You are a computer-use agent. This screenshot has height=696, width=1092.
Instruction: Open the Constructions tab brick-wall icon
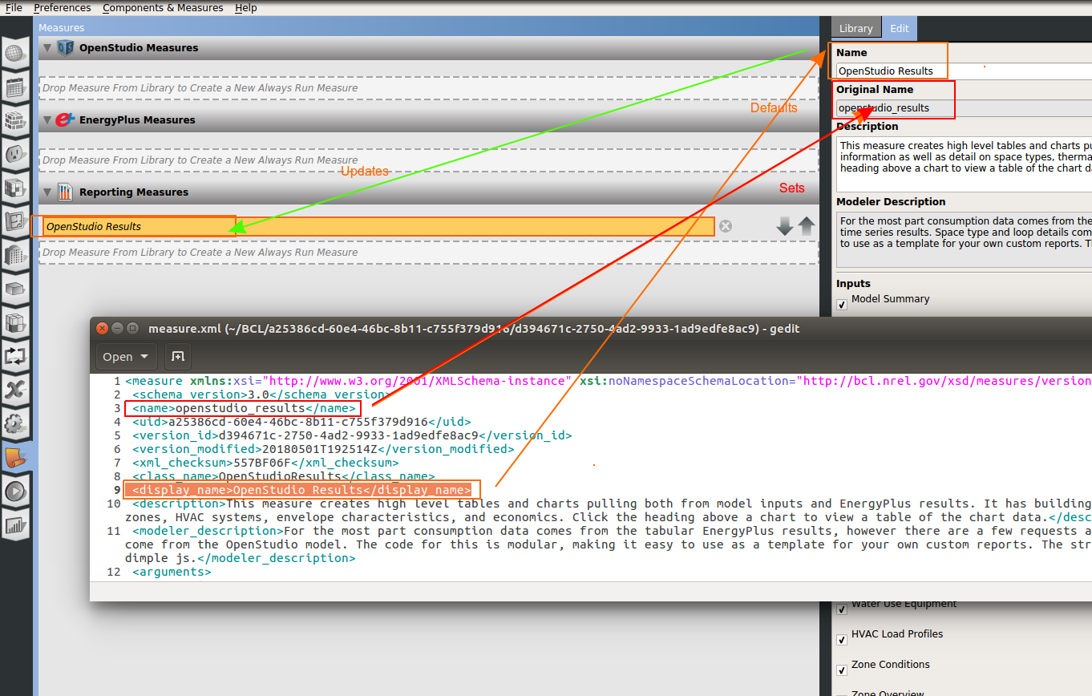click(14, 120)
